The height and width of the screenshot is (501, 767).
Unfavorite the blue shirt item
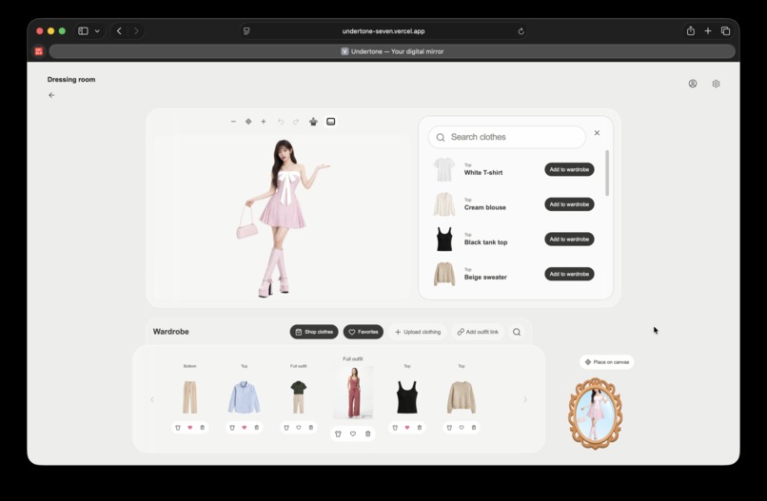coord(245,428)
